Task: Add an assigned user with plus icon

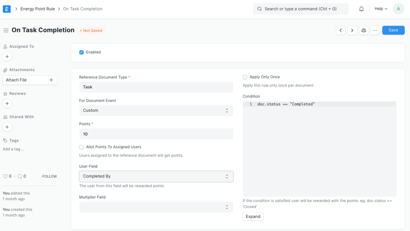Action: [x=7, y=56]
